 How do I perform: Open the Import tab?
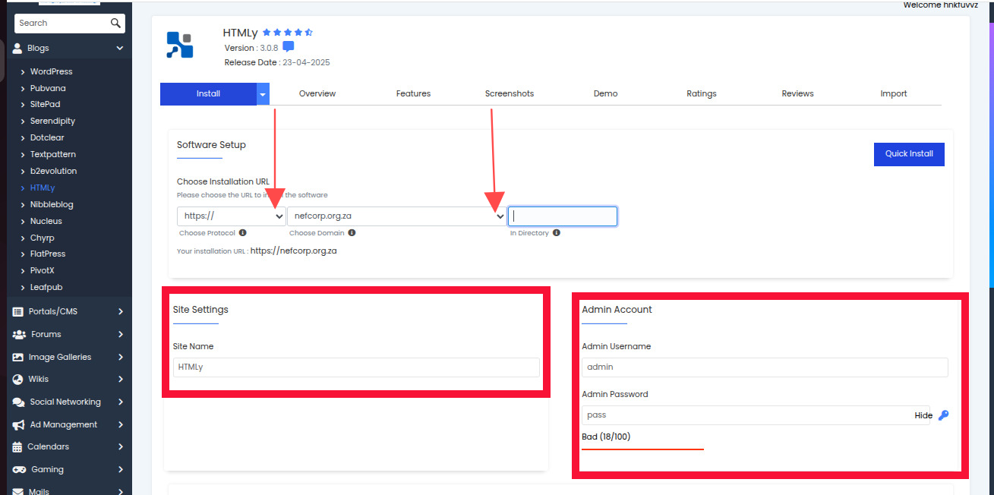[894, 94]
